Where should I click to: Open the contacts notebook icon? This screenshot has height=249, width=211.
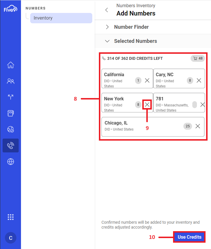click(x=11, y=113)
